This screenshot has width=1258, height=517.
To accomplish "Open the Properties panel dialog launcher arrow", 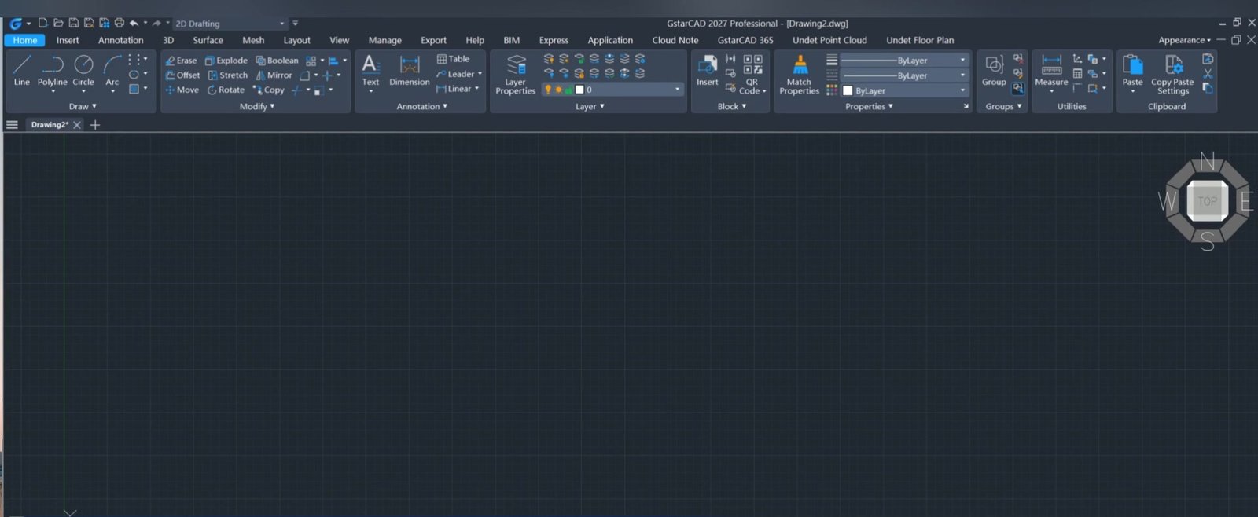I will point(966,106).
